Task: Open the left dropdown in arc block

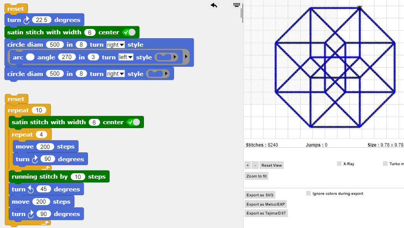Action: [x=126, y=57]
